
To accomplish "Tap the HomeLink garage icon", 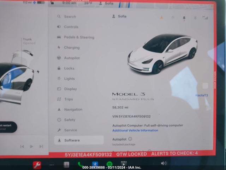I will click(x=173, y=18).
